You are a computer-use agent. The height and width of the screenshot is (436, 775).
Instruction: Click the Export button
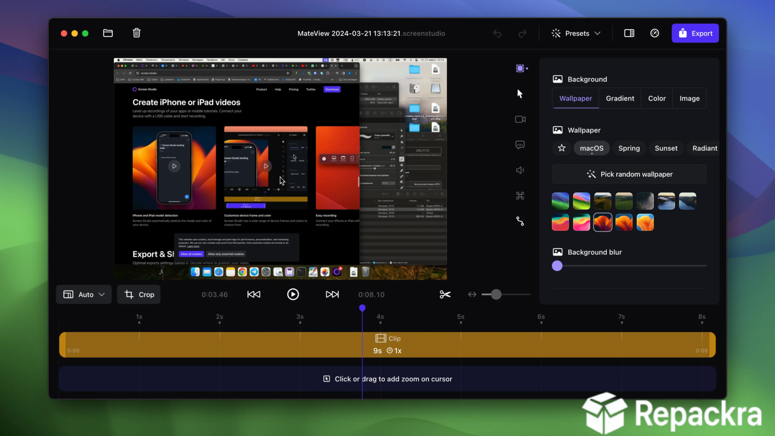pyautogui.click(x=695, y=33)
